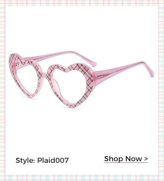
Task: Click the pastel plaid border at top
Action: coord(82,3)
